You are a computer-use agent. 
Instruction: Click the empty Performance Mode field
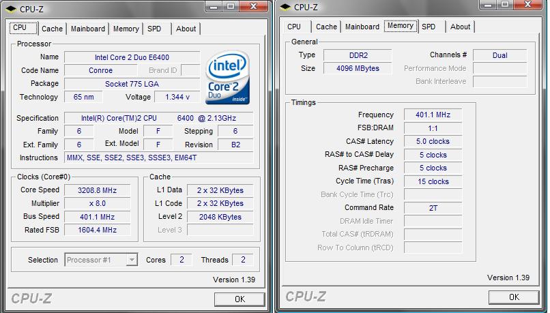click(500, 68)
